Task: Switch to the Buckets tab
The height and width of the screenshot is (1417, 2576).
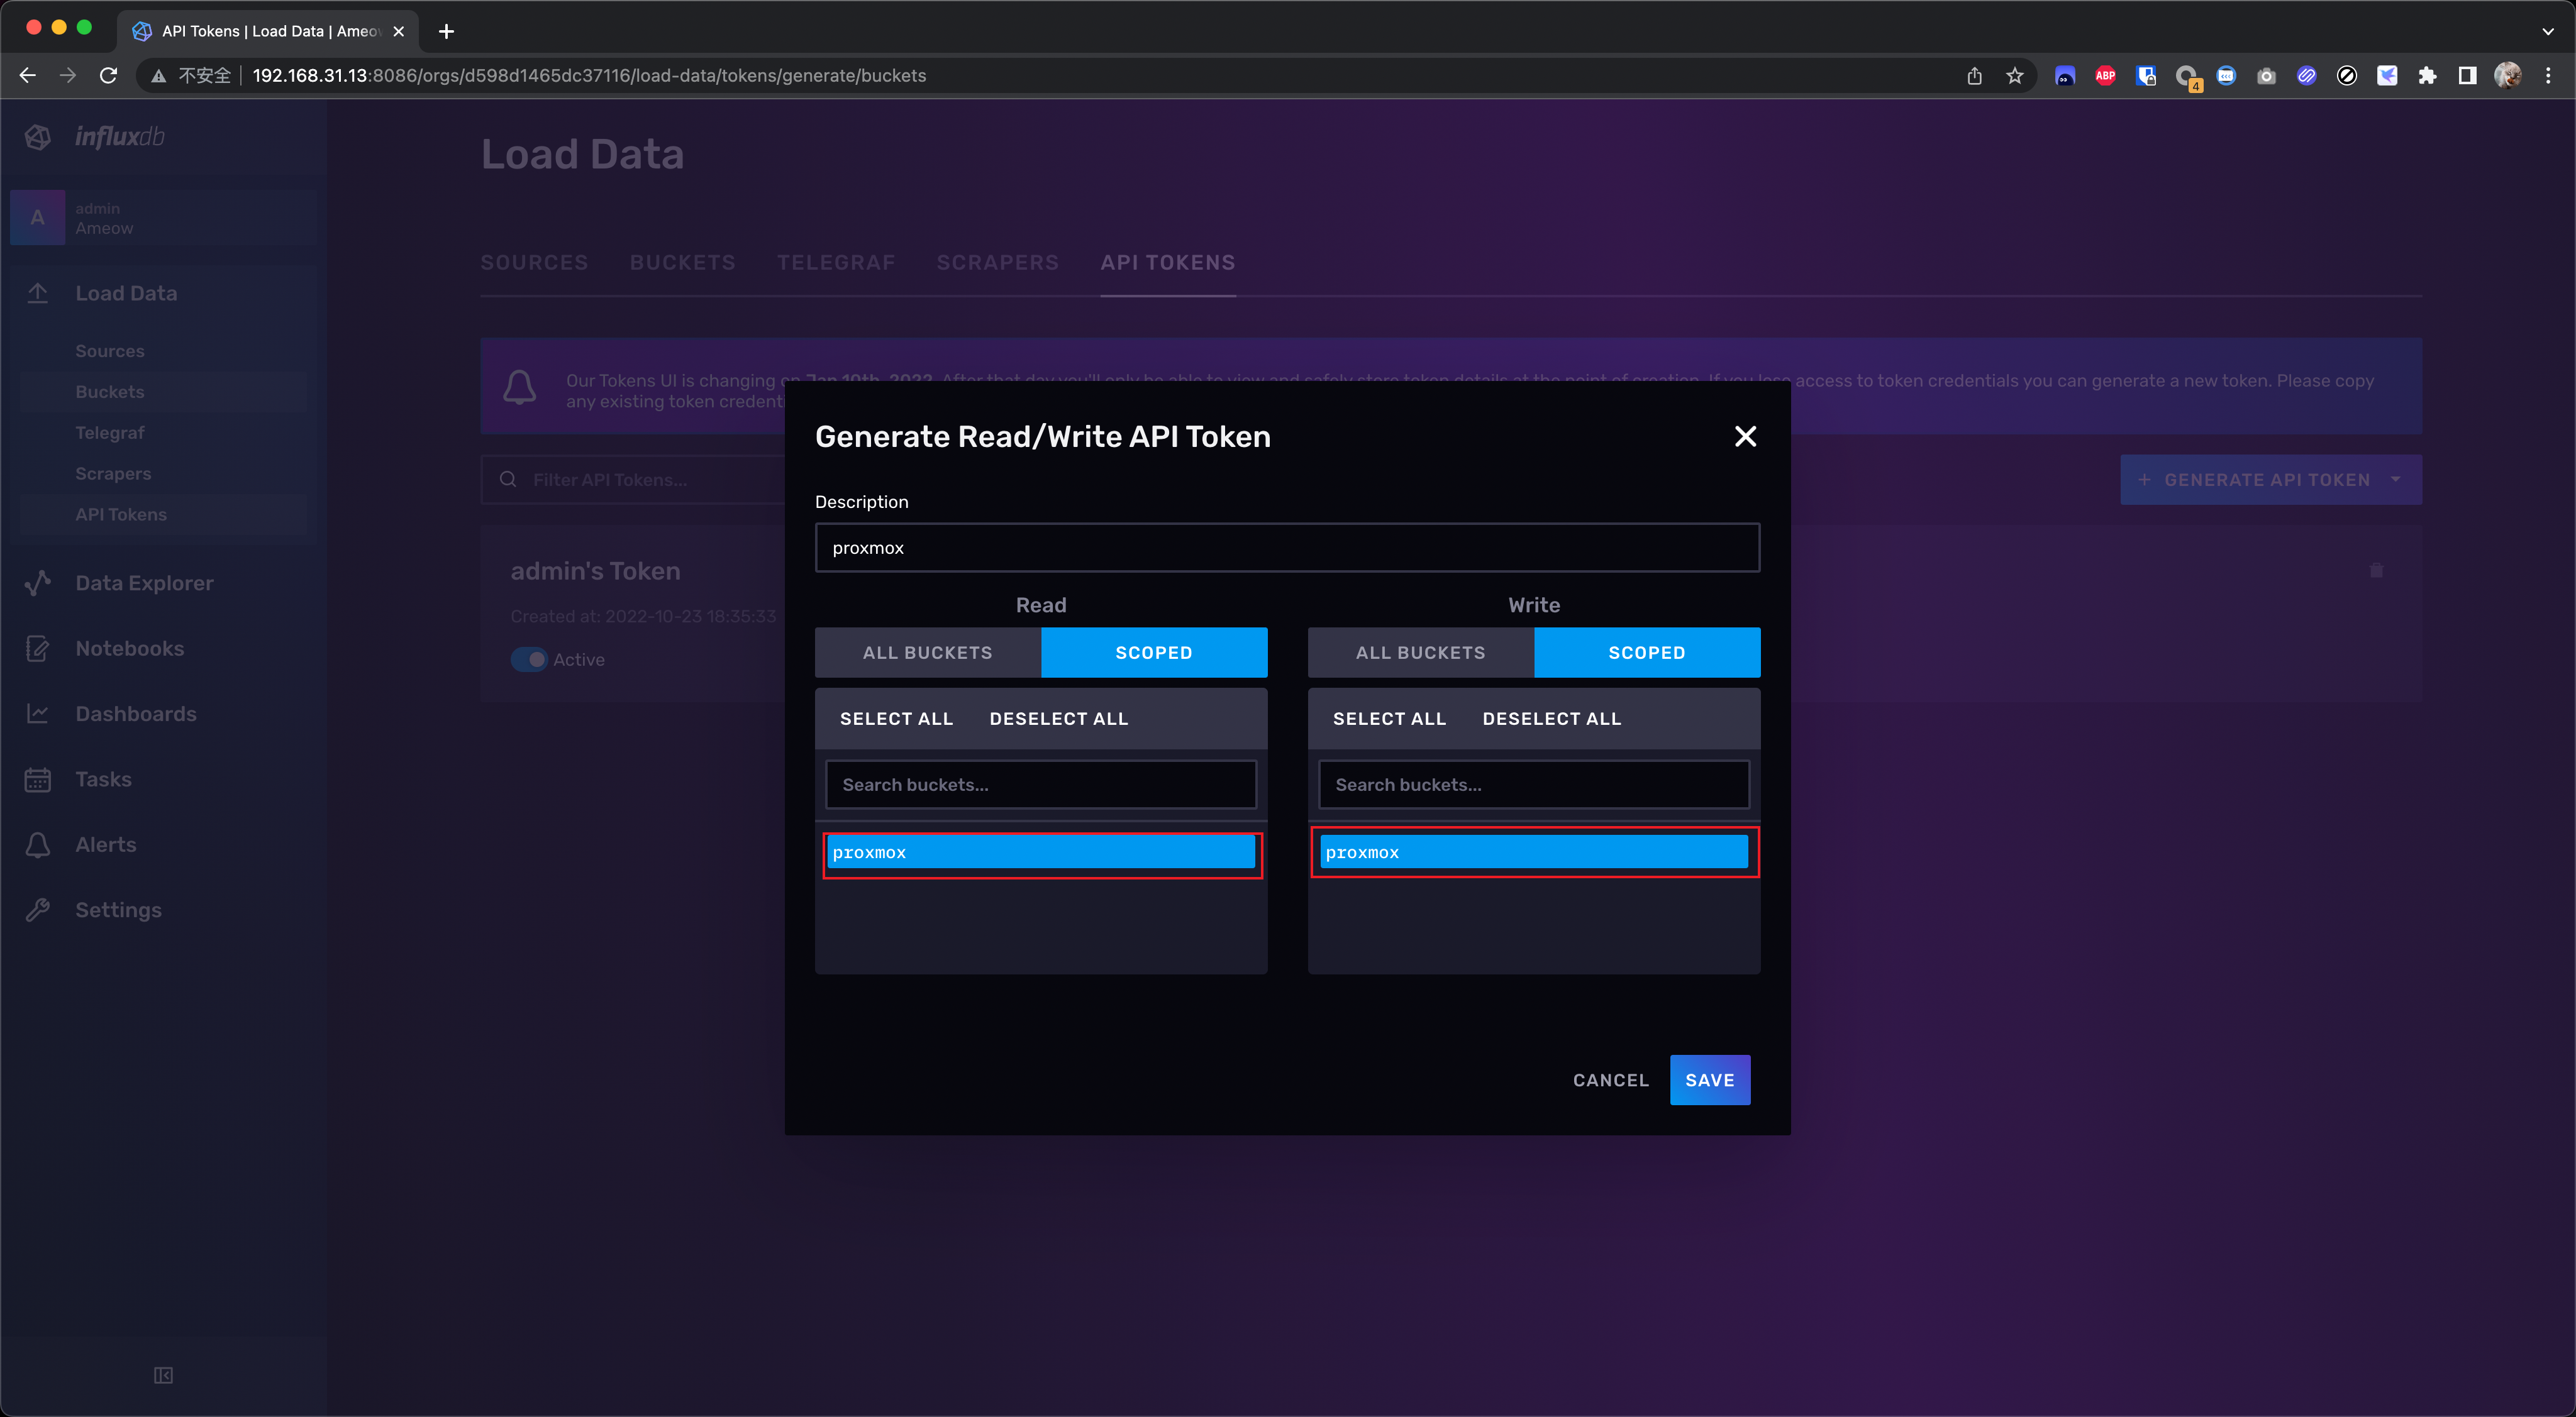Action: pyautogui.click(x=682, y=263)
